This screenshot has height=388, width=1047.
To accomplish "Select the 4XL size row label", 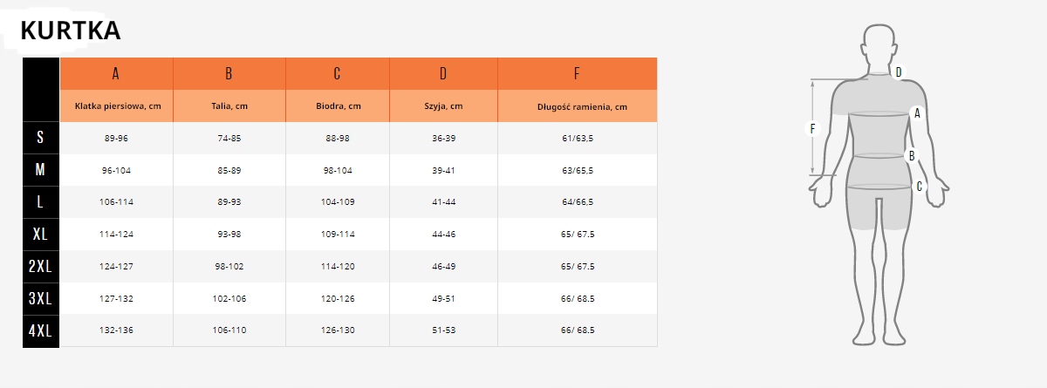I will click(x=40, y=331).
